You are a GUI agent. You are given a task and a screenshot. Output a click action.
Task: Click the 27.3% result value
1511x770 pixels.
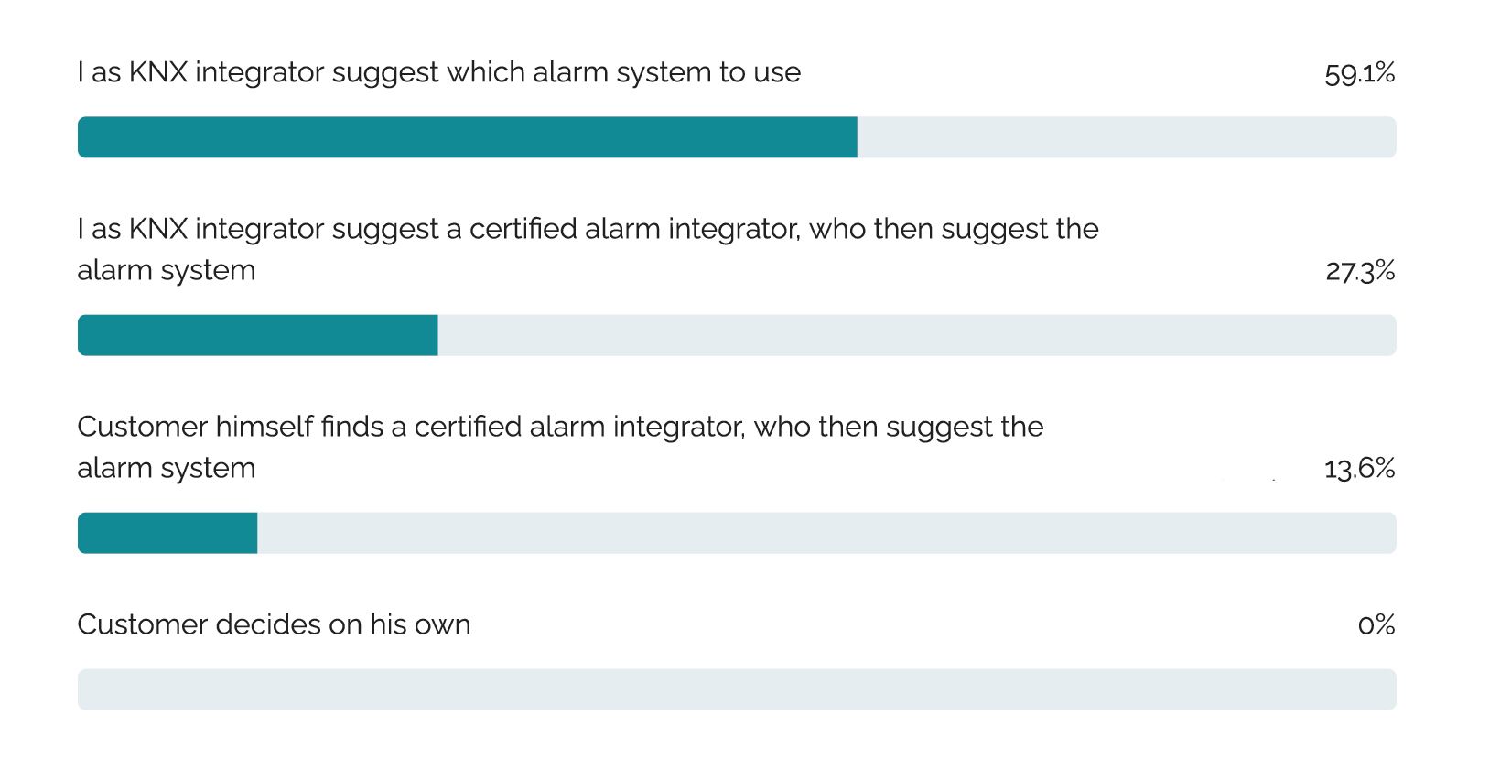(1360, 271)
